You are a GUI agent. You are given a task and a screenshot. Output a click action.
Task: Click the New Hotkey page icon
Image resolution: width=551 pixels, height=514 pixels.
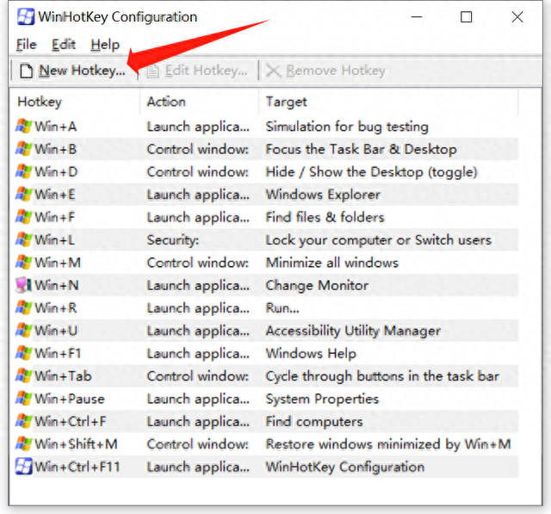click(27, 71)
